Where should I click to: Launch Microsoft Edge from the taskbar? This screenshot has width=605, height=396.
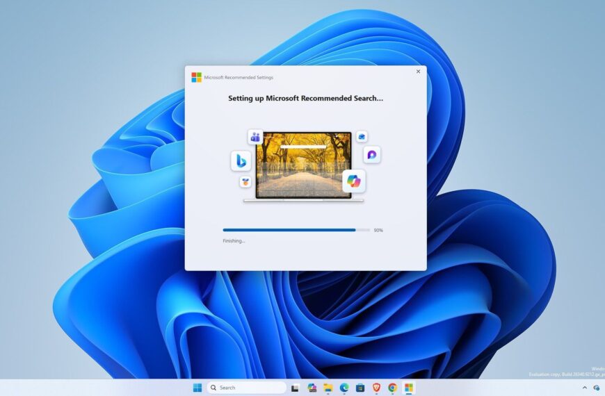click(x=344, y=388)
